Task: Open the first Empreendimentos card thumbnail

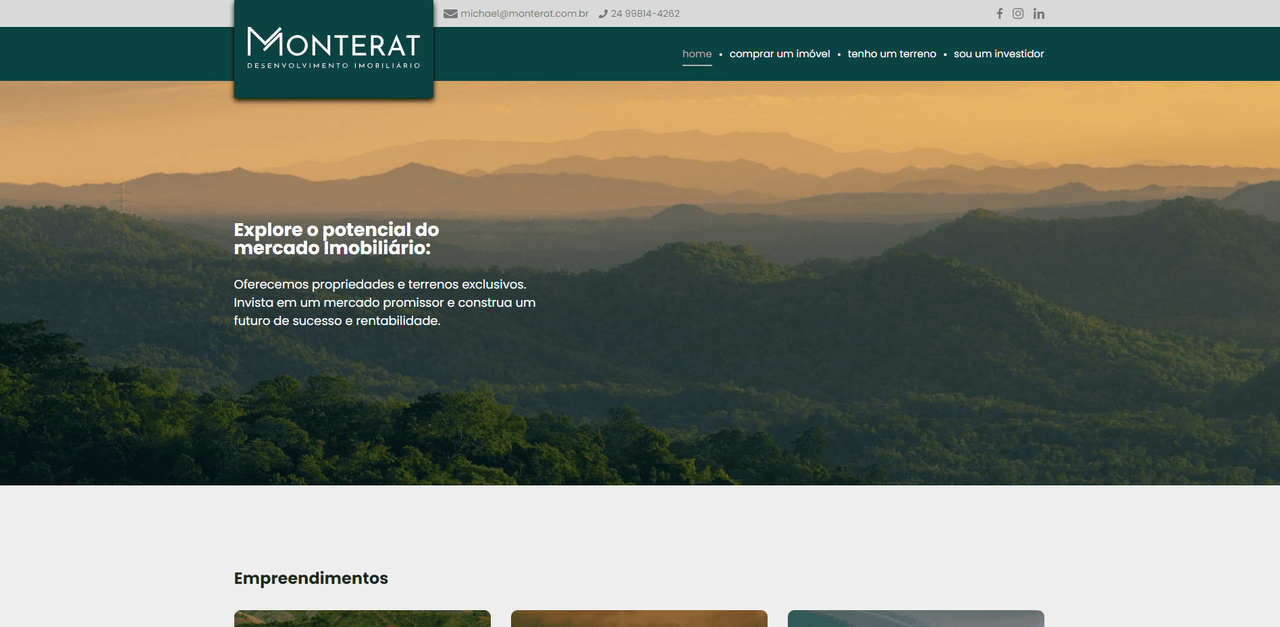Action: coord(363,618)
